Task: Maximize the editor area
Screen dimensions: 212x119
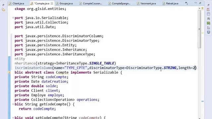Action: coord(200,3)
